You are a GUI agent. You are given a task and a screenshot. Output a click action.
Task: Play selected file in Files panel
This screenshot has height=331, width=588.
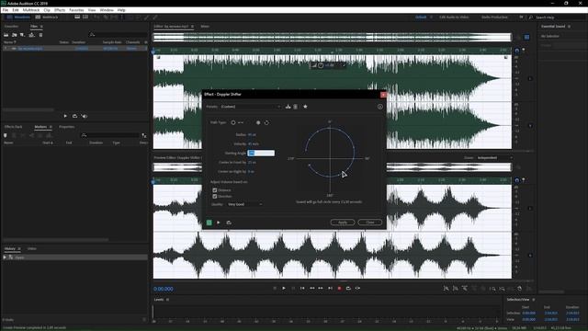65,116
